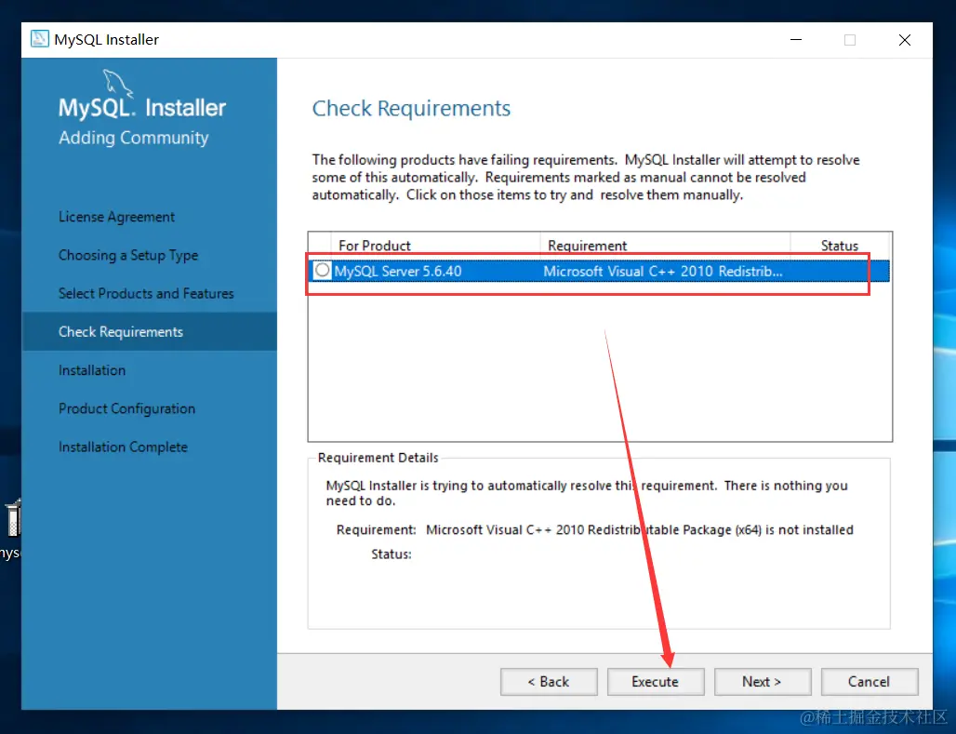Open the Choosing a Setup Type step

[128, 255]
